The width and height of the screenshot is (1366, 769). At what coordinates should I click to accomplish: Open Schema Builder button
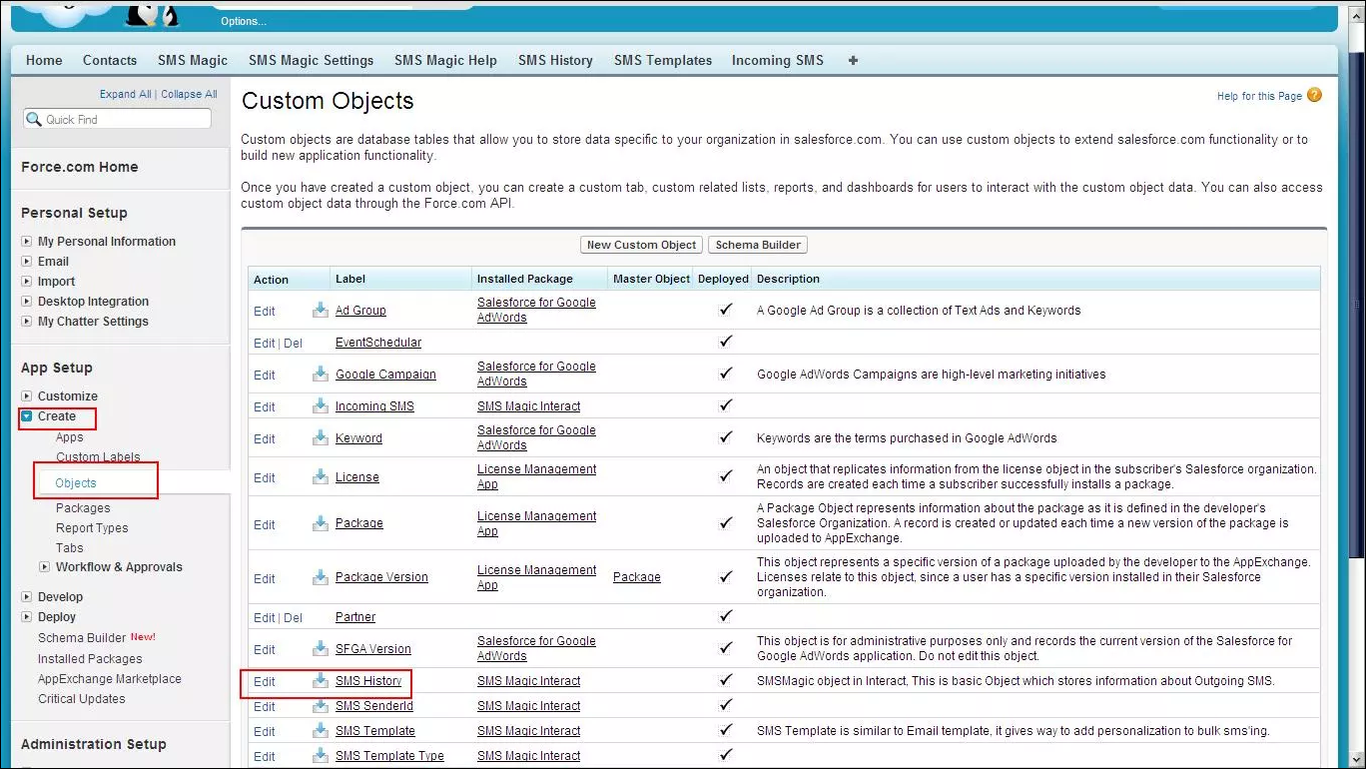(758, 245)
